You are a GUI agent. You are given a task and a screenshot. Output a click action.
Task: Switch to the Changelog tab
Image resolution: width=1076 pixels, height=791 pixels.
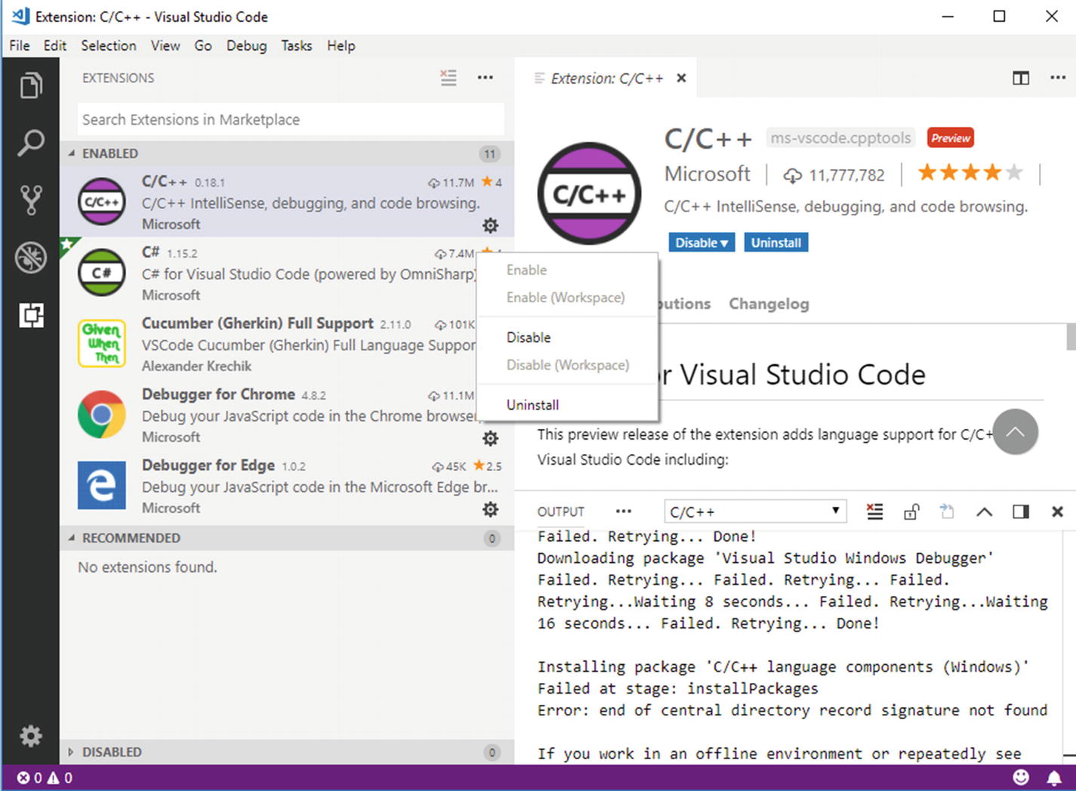point(768,304)
